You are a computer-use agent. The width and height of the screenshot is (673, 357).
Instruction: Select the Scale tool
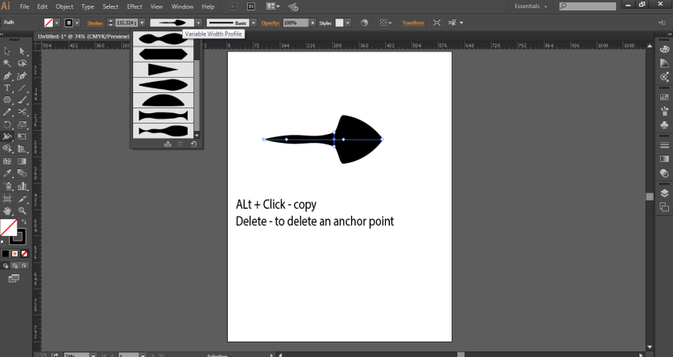point(22,125)
